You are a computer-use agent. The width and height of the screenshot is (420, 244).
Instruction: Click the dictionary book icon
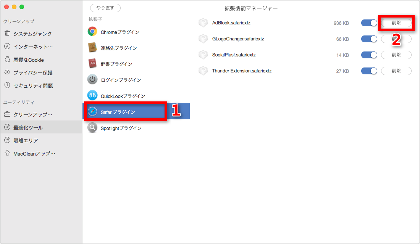click(x=92, y=64)
